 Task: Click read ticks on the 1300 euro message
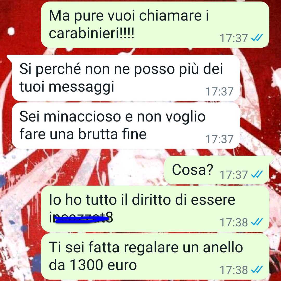[x=257, y=270]
